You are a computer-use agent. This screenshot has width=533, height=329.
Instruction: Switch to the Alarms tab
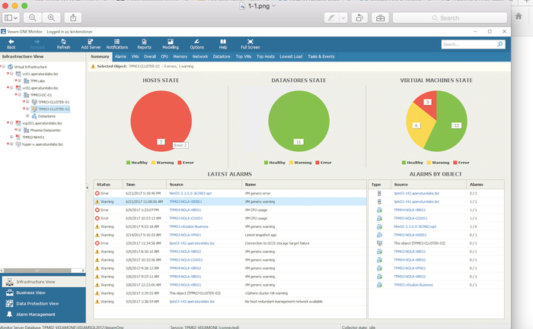120,56
